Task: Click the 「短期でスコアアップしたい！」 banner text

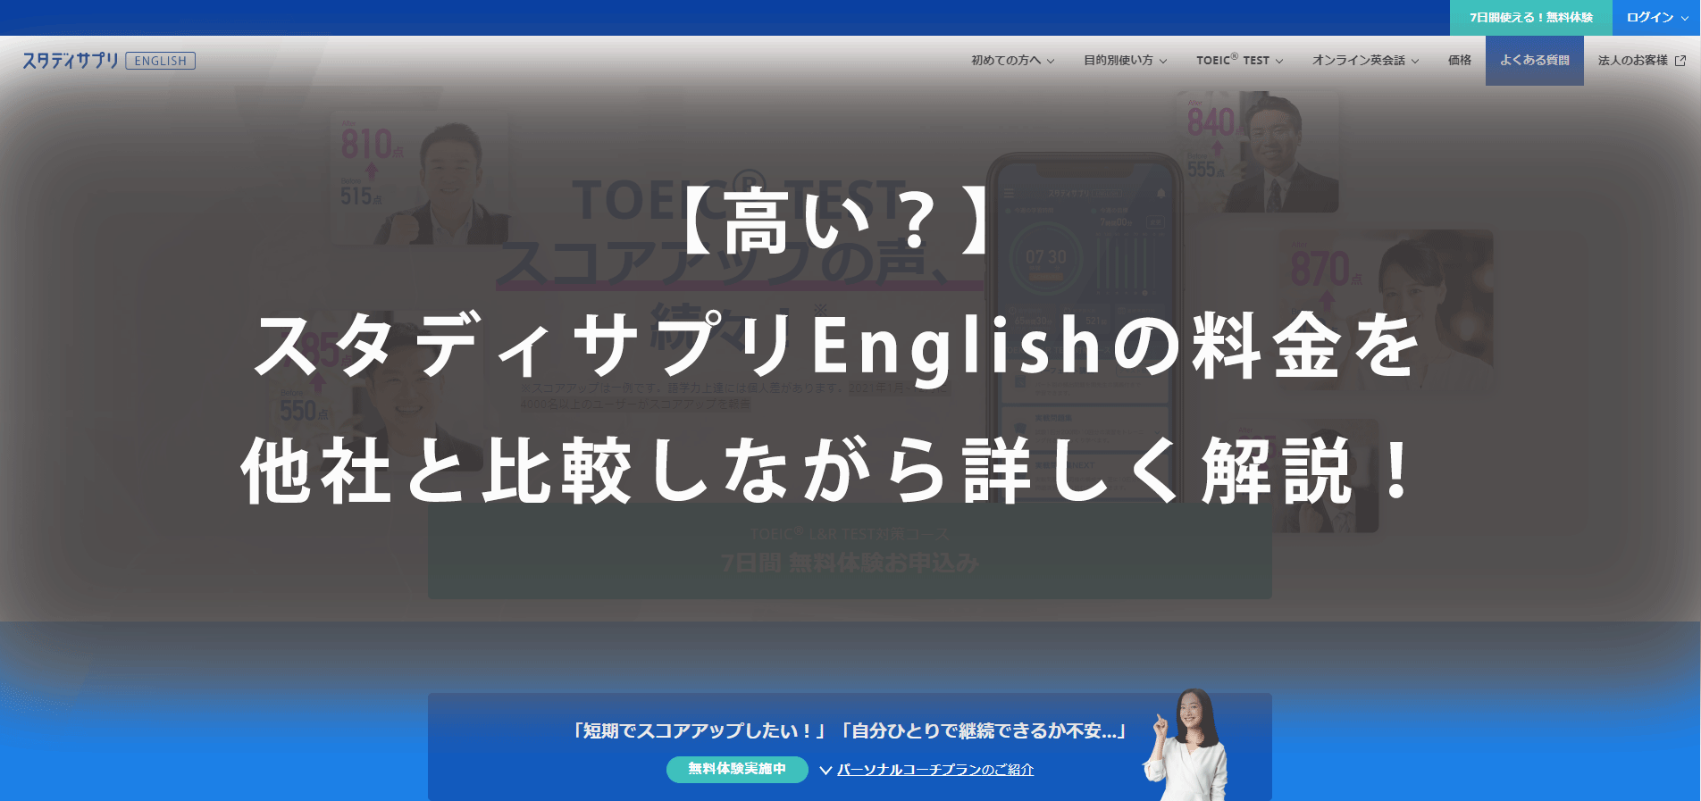Action: click(x=698, y=731)
